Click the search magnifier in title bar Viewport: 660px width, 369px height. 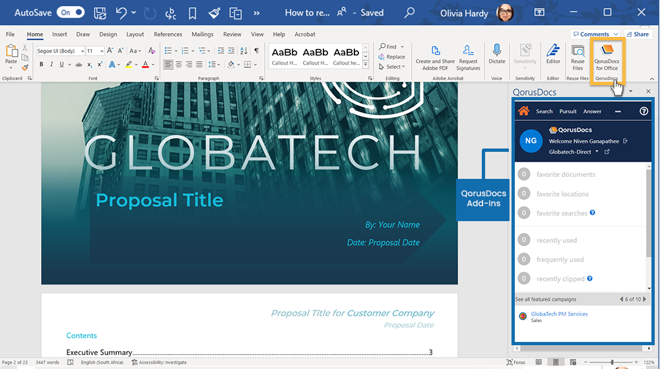(x=410, y=12)
